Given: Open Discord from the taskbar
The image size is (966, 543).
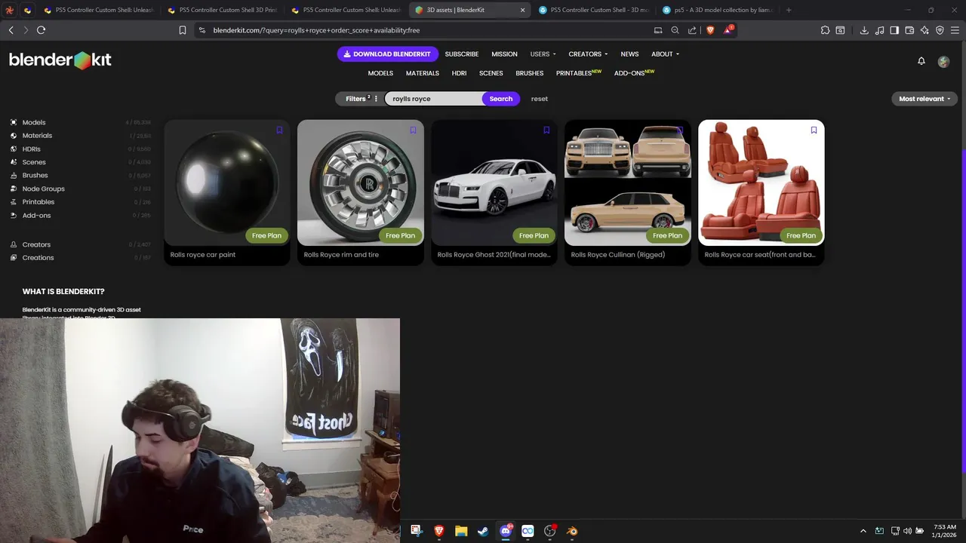Looking at the screenshot, I should [x=506, y=531].
